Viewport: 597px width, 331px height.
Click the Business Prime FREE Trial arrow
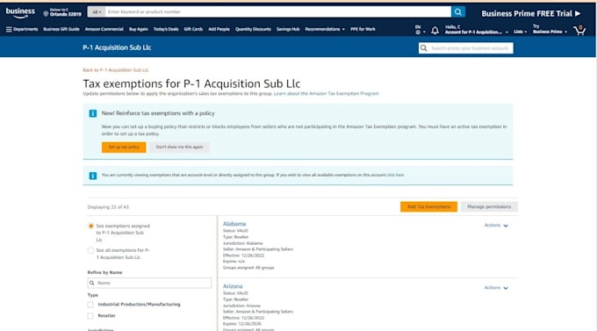pyautogui.click(x=578, y=13)
